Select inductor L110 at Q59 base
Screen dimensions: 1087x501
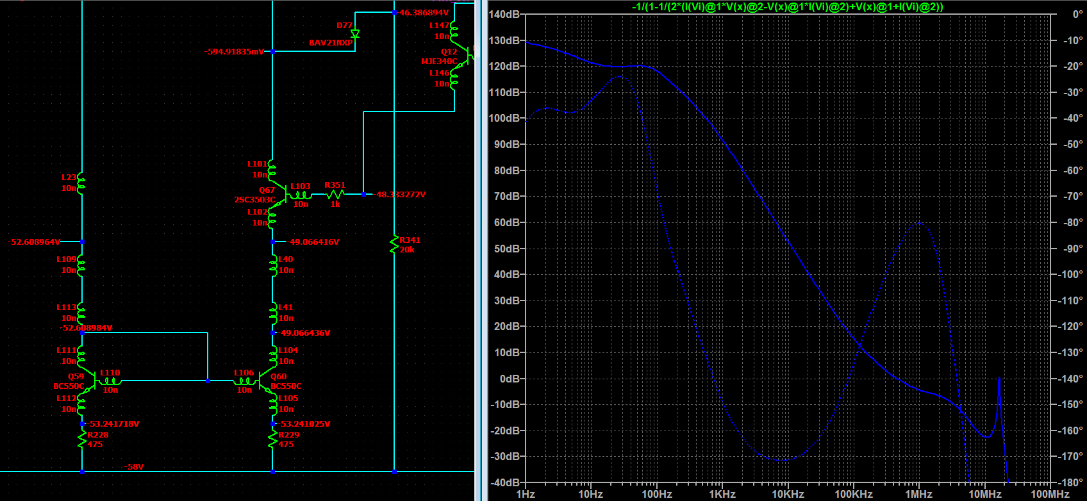pos(110,381)
